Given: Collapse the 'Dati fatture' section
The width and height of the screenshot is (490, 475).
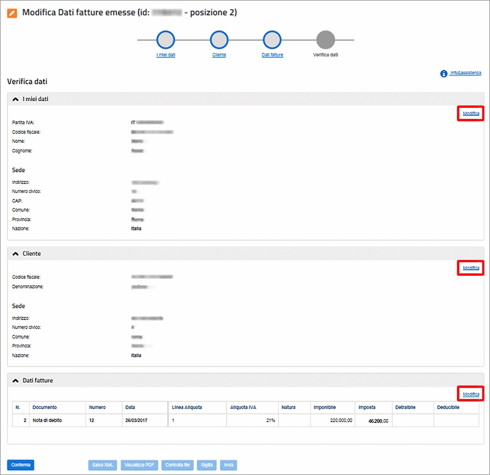Looking at the screenshot, I should pos(16,381).
